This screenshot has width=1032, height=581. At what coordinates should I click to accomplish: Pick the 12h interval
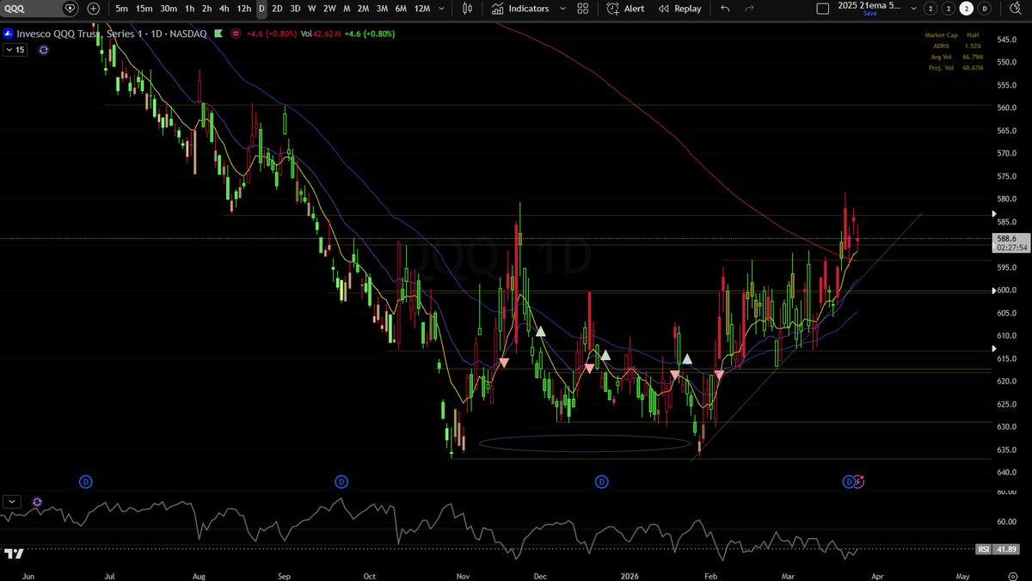(243, 9)
